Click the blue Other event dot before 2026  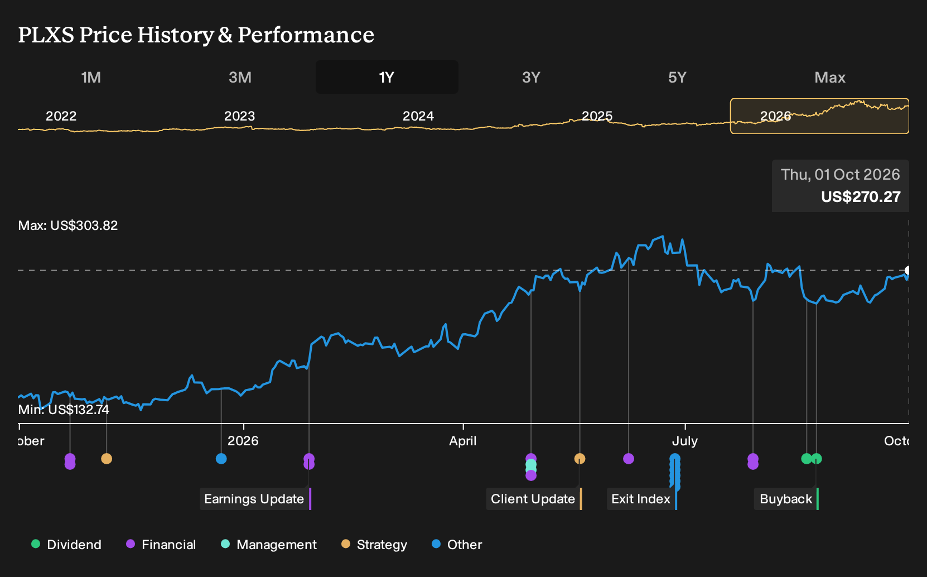point(221,459)
